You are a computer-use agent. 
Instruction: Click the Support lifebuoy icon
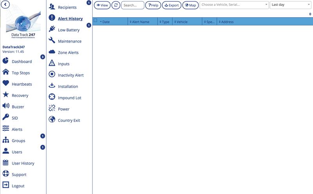(x=5, y=173)
